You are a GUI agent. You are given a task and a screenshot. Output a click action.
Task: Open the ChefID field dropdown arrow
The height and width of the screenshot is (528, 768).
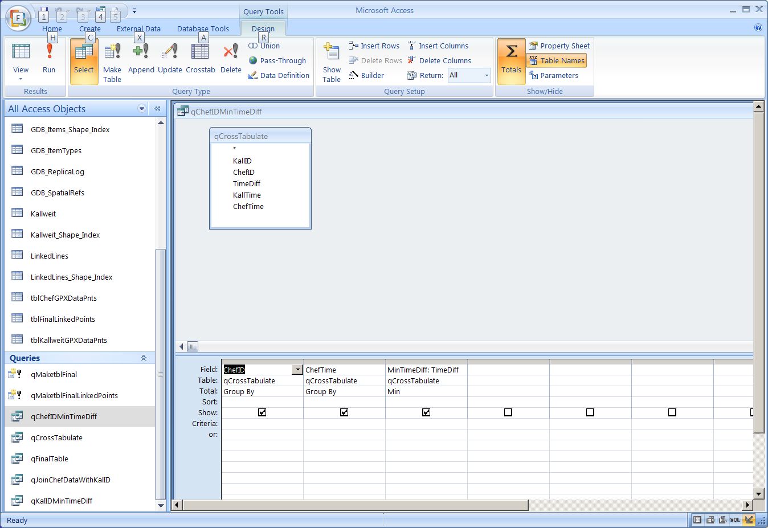pyautogui.click(x=297, y=370)
